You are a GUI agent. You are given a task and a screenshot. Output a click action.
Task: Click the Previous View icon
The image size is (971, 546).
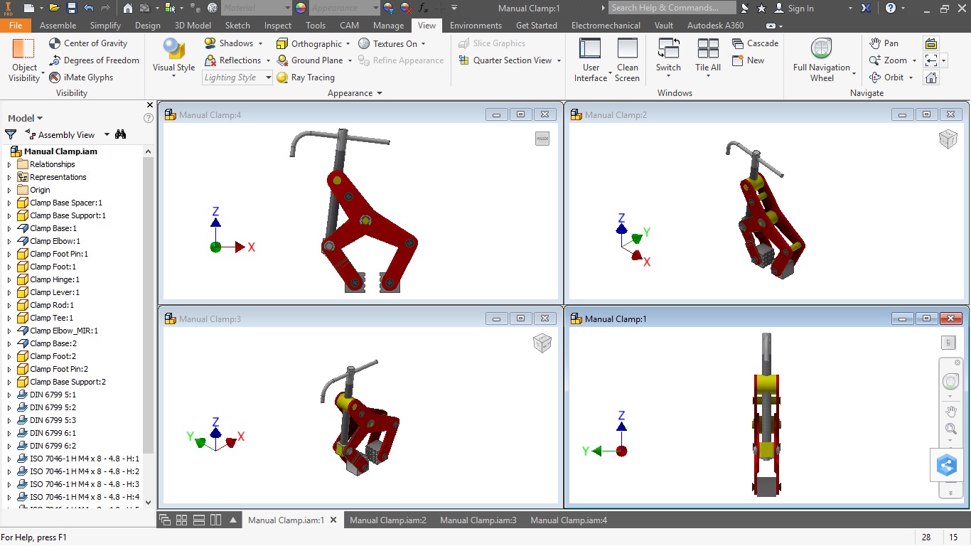(x=931, y=60)
